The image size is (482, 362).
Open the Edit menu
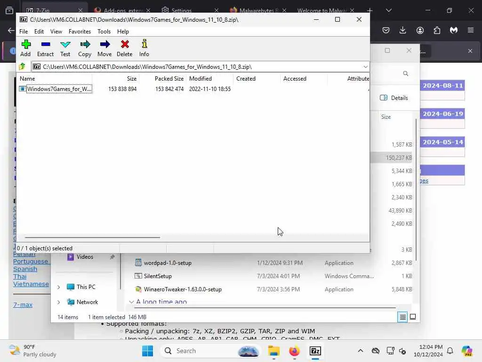click(39, 32)
